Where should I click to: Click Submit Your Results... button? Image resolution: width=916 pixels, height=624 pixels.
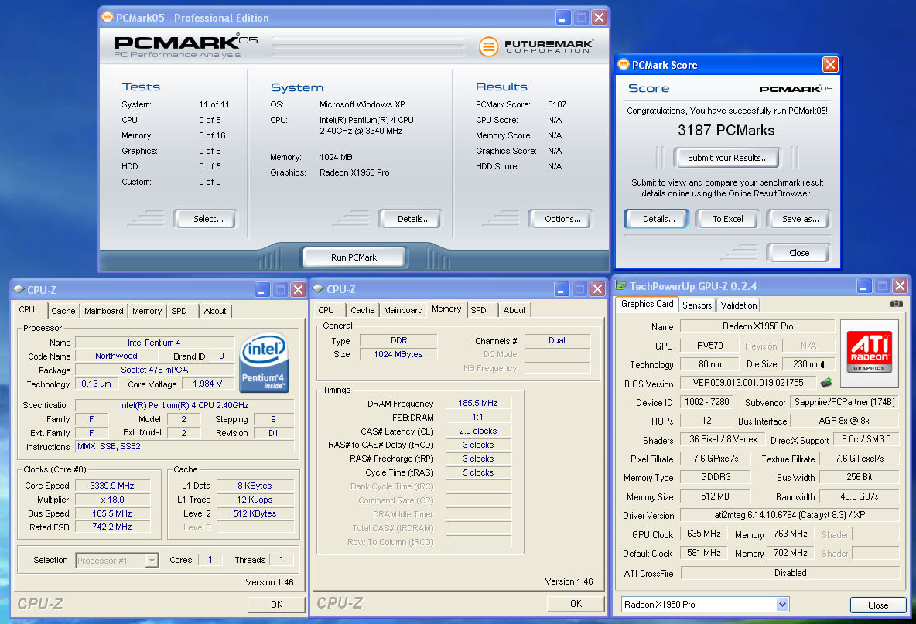pyautogui.click(x=727, y=158)
